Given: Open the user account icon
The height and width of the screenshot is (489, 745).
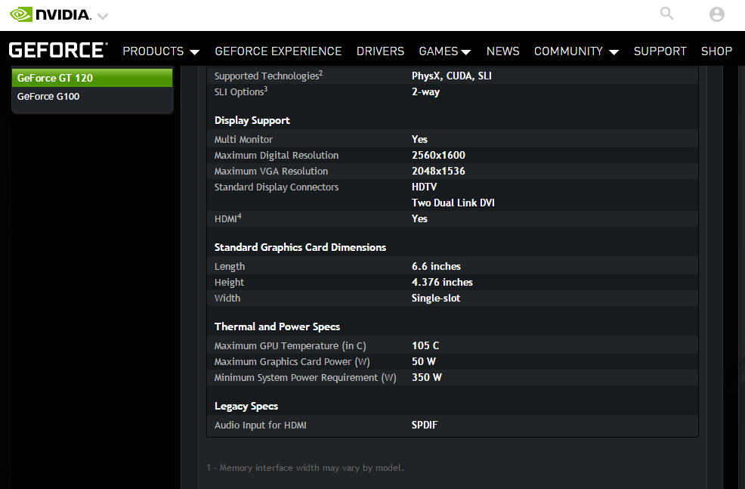Looking at the screenshot, I should [x=716, y=14].
